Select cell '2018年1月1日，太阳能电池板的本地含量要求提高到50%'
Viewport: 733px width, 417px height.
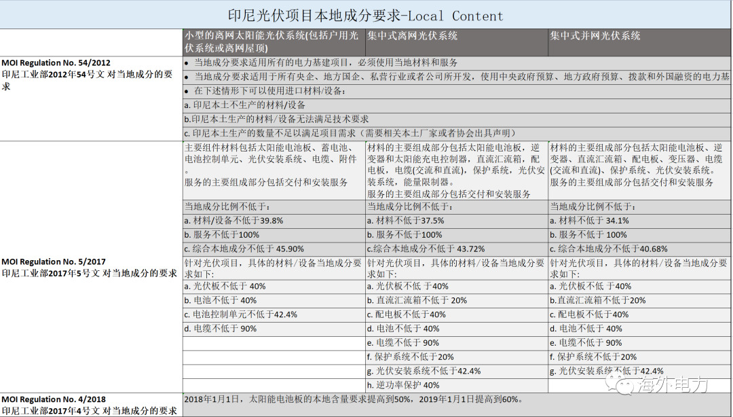[x=456, y=405]
